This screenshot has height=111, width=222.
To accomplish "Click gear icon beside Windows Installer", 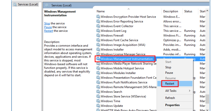I will (98, 49).
